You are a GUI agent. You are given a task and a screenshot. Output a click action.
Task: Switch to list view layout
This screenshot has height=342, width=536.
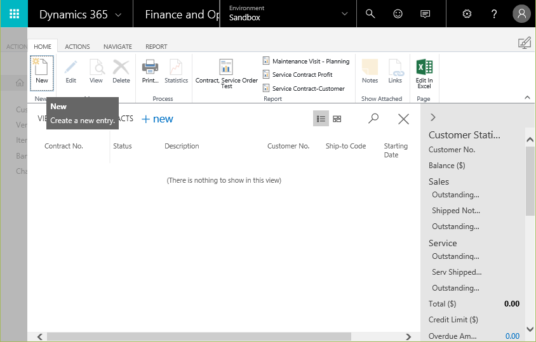[321, 119]
